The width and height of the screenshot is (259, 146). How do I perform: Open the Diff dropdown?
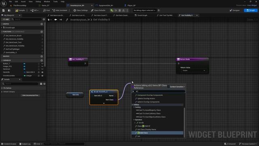34,11
